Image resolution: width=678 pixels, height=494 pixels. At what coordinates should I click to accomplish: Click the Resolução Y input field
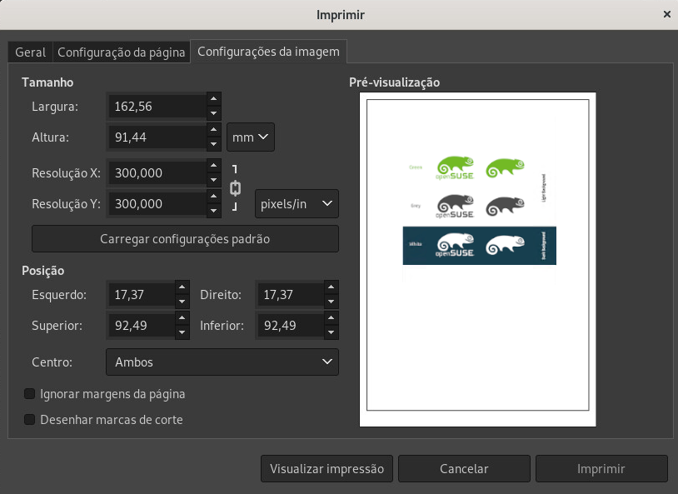click(x=157, y=204)
